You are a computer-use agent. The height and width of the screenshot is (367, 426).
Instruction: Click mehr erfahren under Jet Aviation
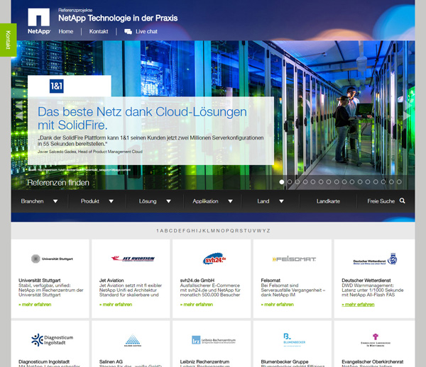[116, 305]
